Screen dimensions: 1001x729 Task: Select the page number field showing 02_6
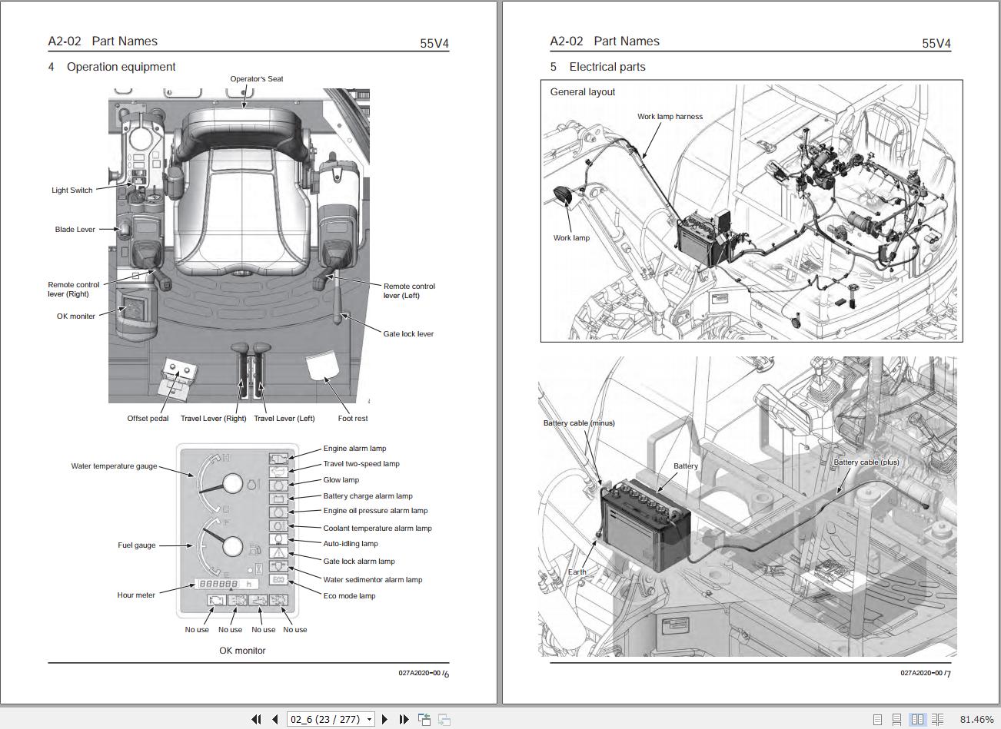point(323,719)
